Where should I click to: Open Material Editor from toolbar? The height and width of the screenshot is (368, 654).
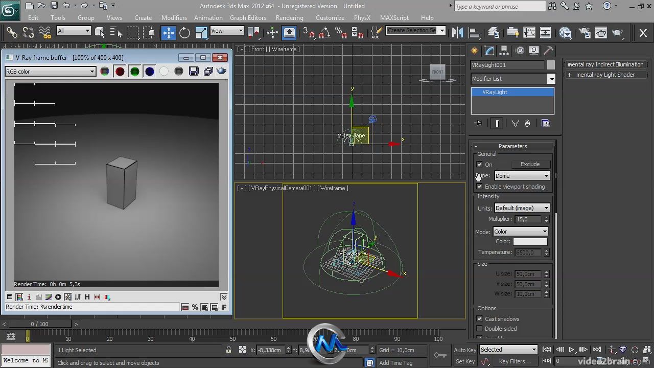tap(566, 32)
